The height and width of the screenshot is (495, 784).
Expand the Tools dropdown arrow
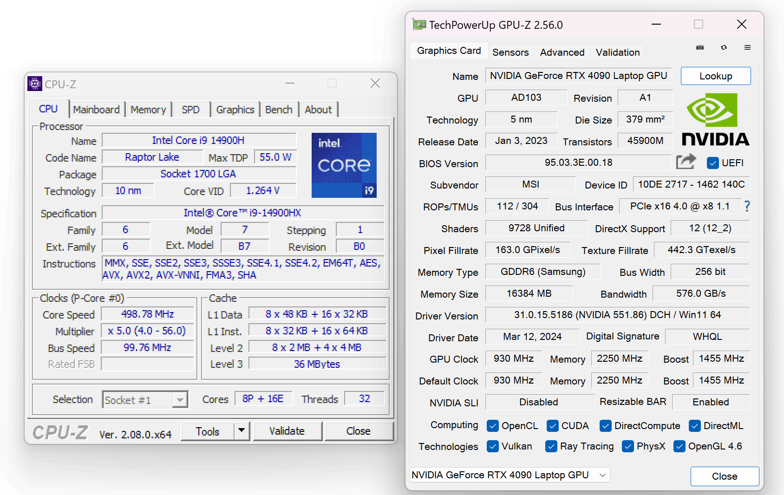[x=242, y=431]
